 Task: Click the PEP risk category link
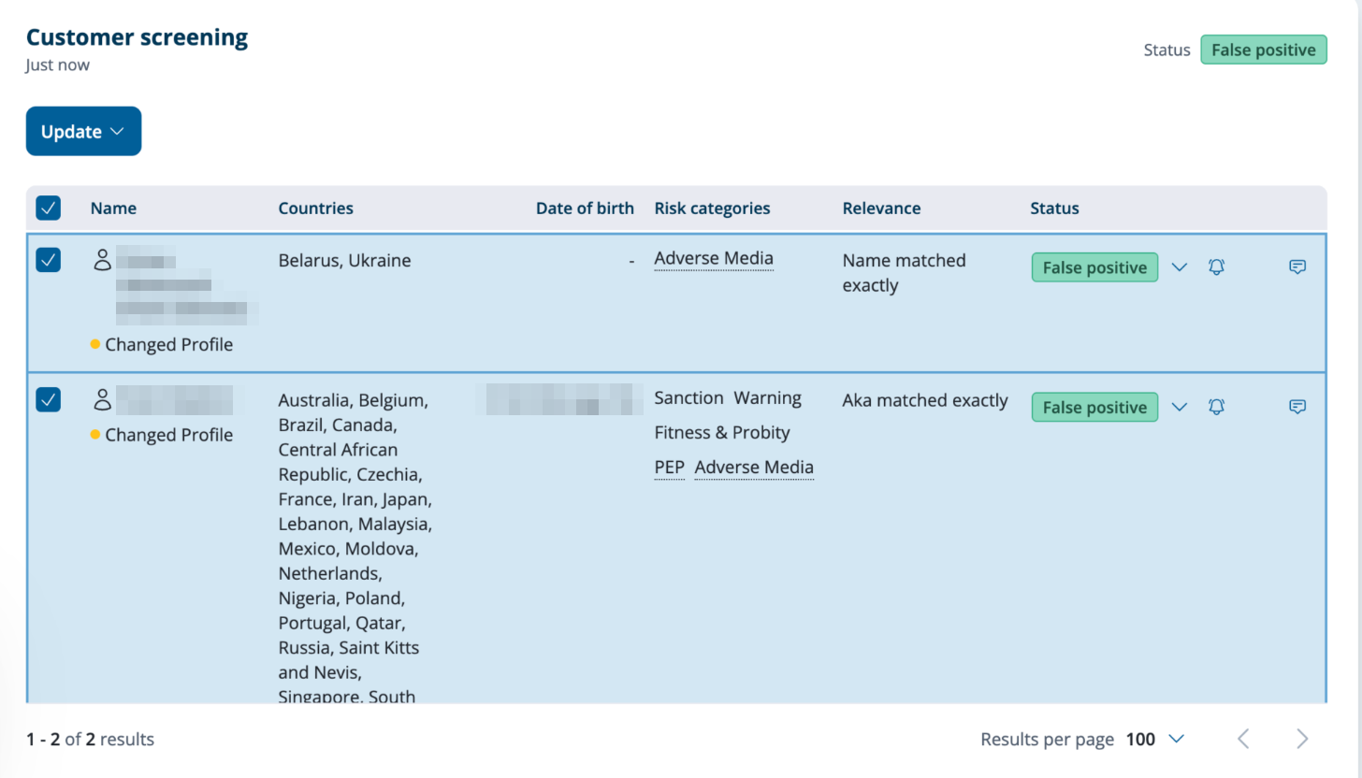click(669, 467)
